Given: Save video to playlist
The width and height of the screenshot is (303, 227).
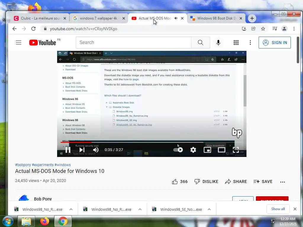Looking at the screenshot, I should tap(263, 182).
